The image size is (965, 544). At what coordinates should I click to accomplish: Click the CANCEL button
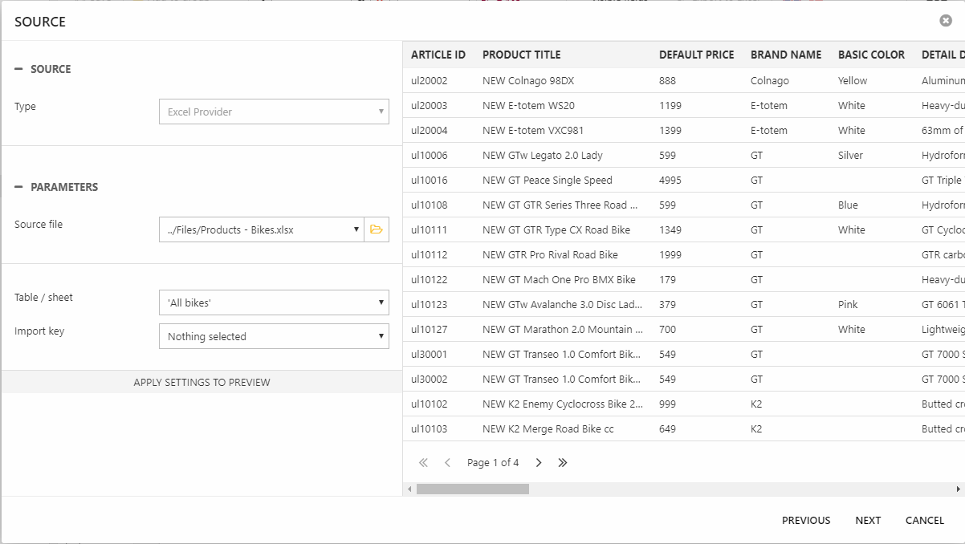[x=925, y=520]
